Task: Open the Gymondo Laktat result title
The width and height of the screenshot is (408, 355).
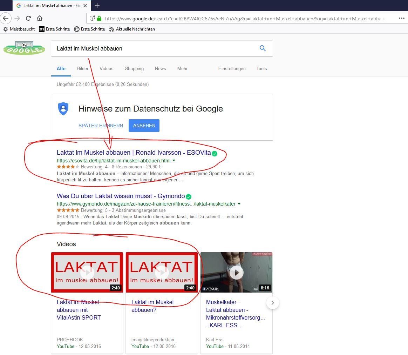Action: (121, 196)
